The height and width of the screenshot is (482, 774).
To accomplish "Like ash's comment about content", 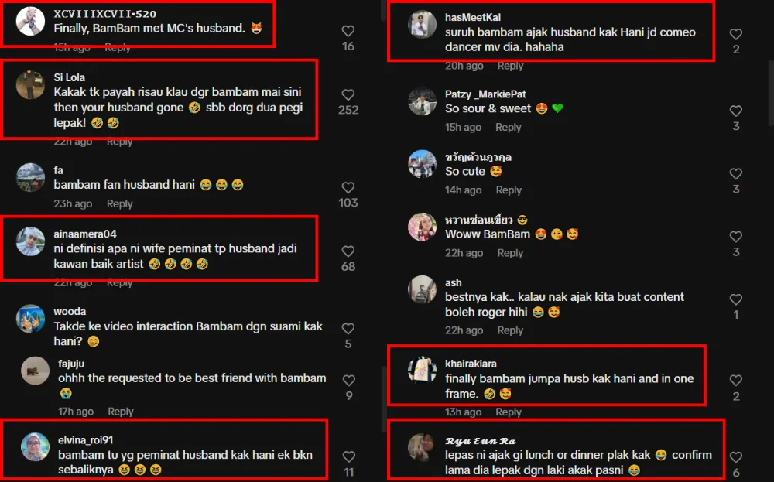I will coord(735,299).
